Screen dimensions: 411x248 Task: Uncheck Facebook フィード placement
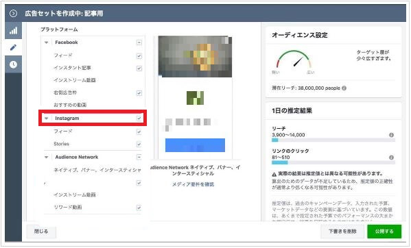139,55
